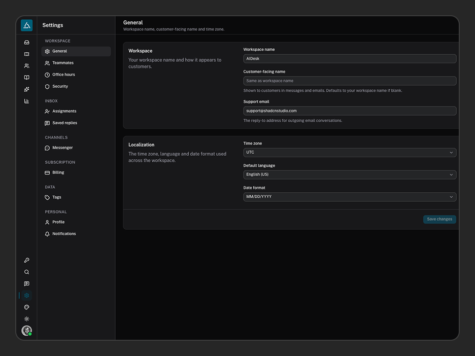The height and width of the screenshot is (356, 475).
Task: Click the active settings gear icon in the rail
Action: click(27, 296)
